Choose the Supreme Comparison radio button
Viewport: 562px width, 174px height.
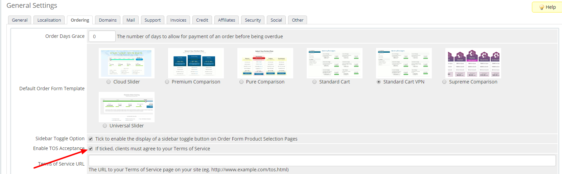[x=444, y=82]
